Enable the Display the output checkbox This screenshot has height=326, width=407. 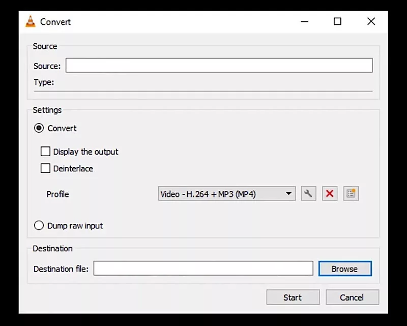(x=46, y=152)
